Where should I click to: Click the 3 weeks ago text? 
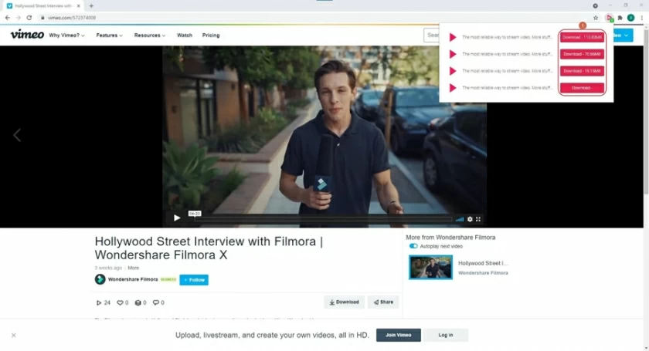pyautogui.click(x=108, y=268)
